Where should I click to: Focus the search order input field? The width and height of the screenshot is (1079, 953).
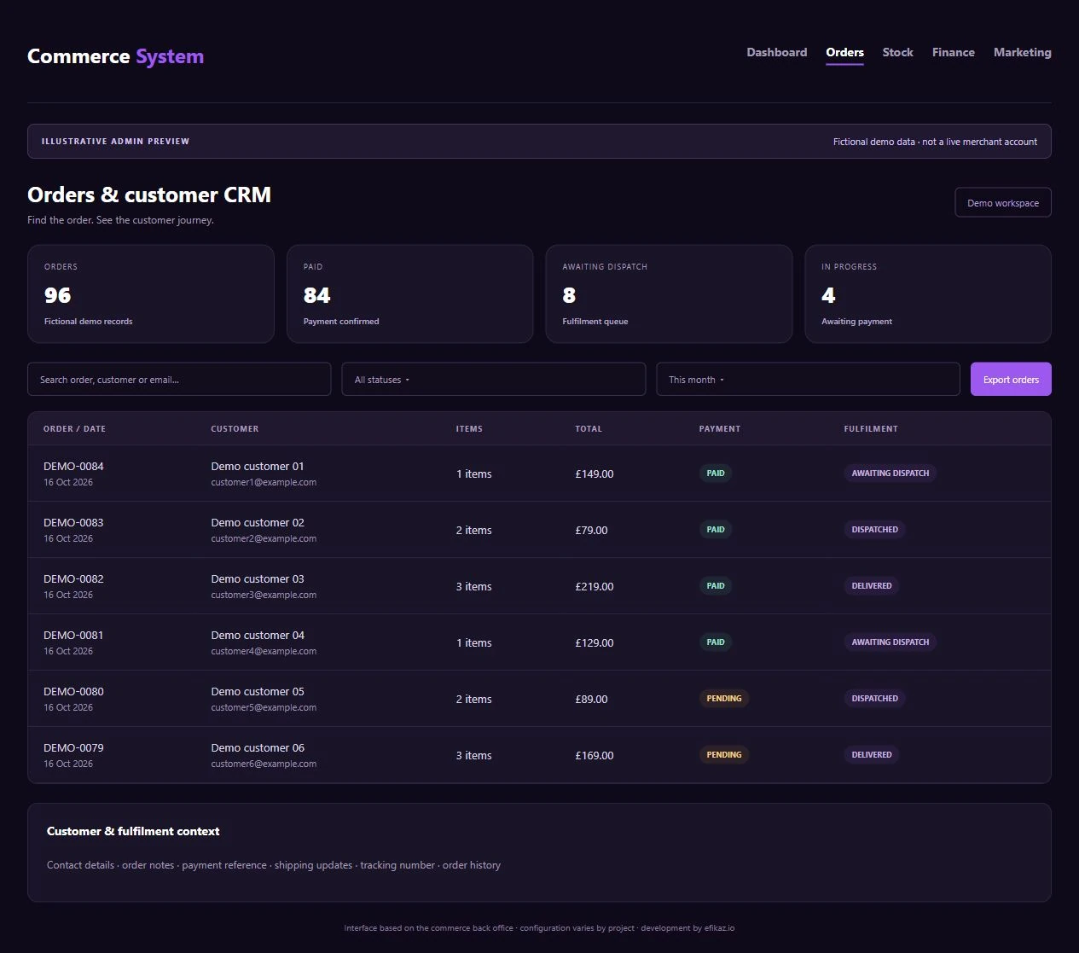point(179,380)
